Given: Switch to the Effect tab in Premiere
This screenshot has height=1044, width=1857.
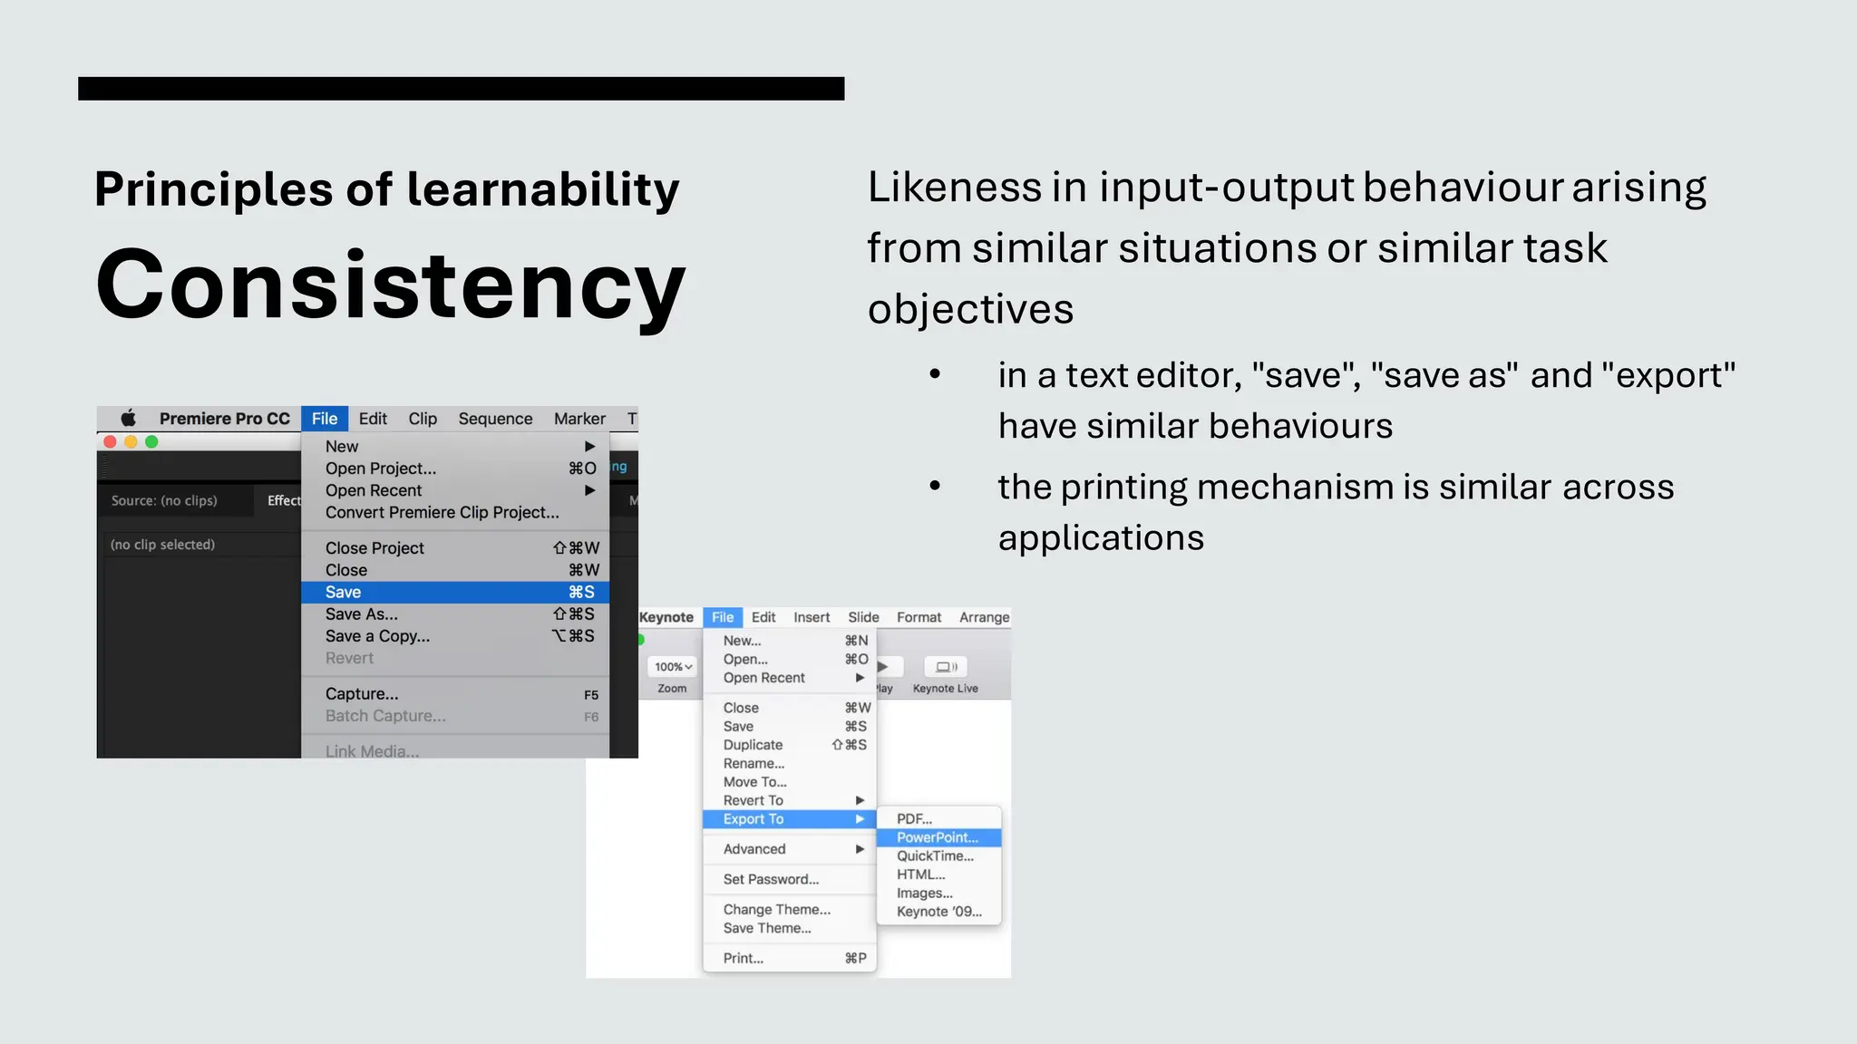Looking at the screenshot, I should pos(284,500).
